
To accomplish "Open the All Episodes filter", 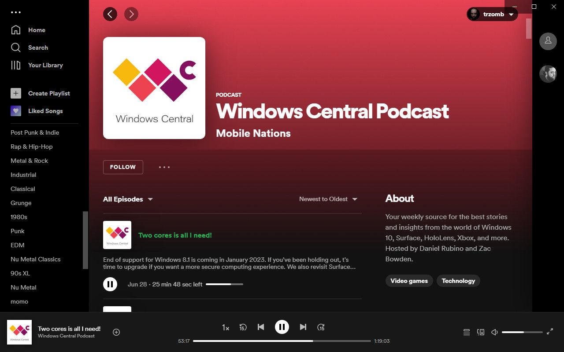I will pyautogui.click(x=128, y=199).
